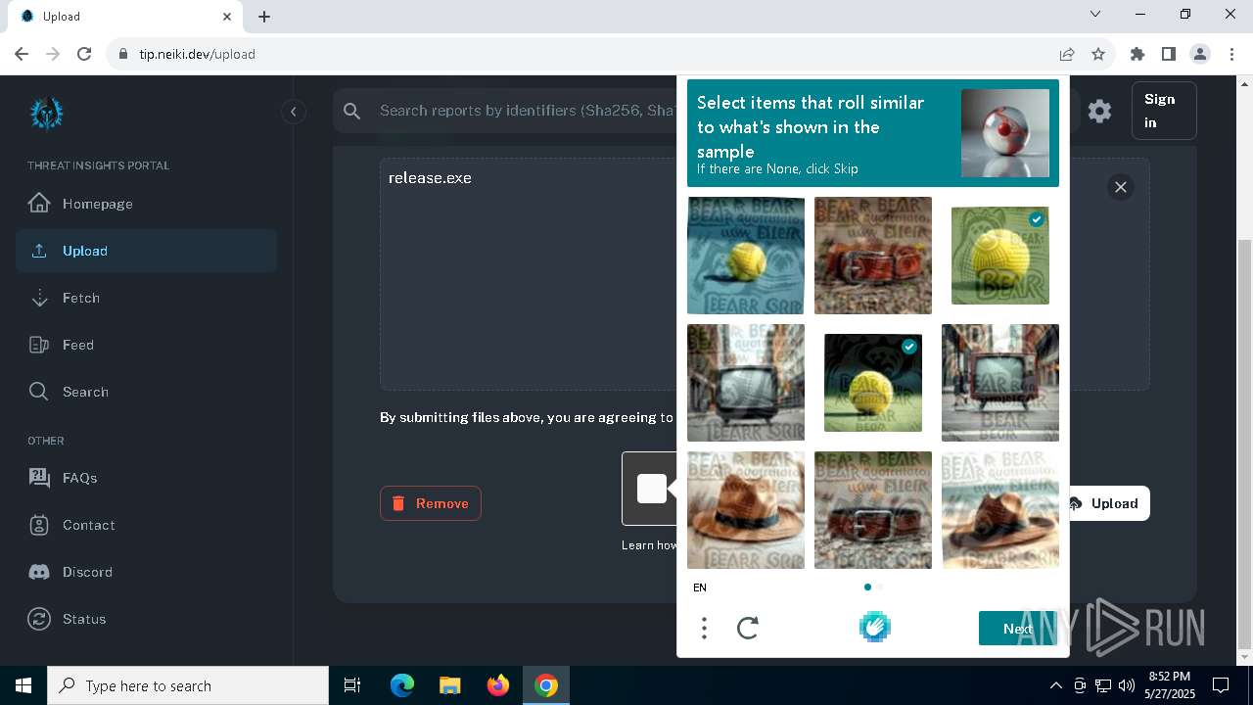1253x705 pixels.
Task: Open a new browser tab
Action: (264, 17)
